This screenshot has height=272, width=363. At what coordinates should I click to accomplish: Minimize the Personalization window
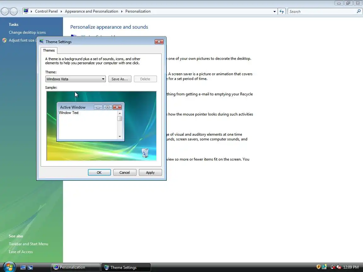pyautogui.click(x=339, y=3)
